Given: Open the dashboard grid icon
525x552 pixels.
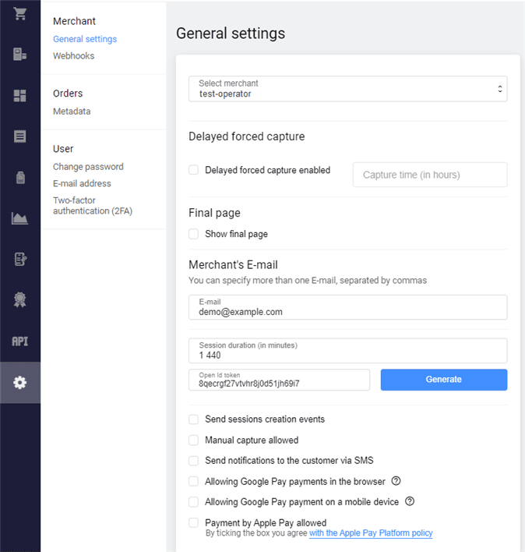Looking at the screenshot, I should click(x=20, y=96).
